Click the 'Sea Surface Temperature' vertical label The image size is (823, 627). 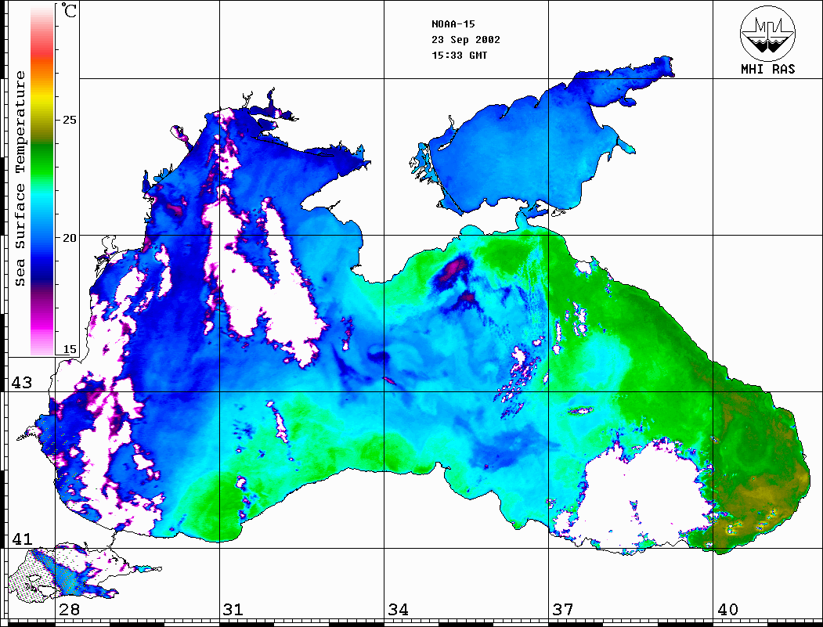(20, 178)
